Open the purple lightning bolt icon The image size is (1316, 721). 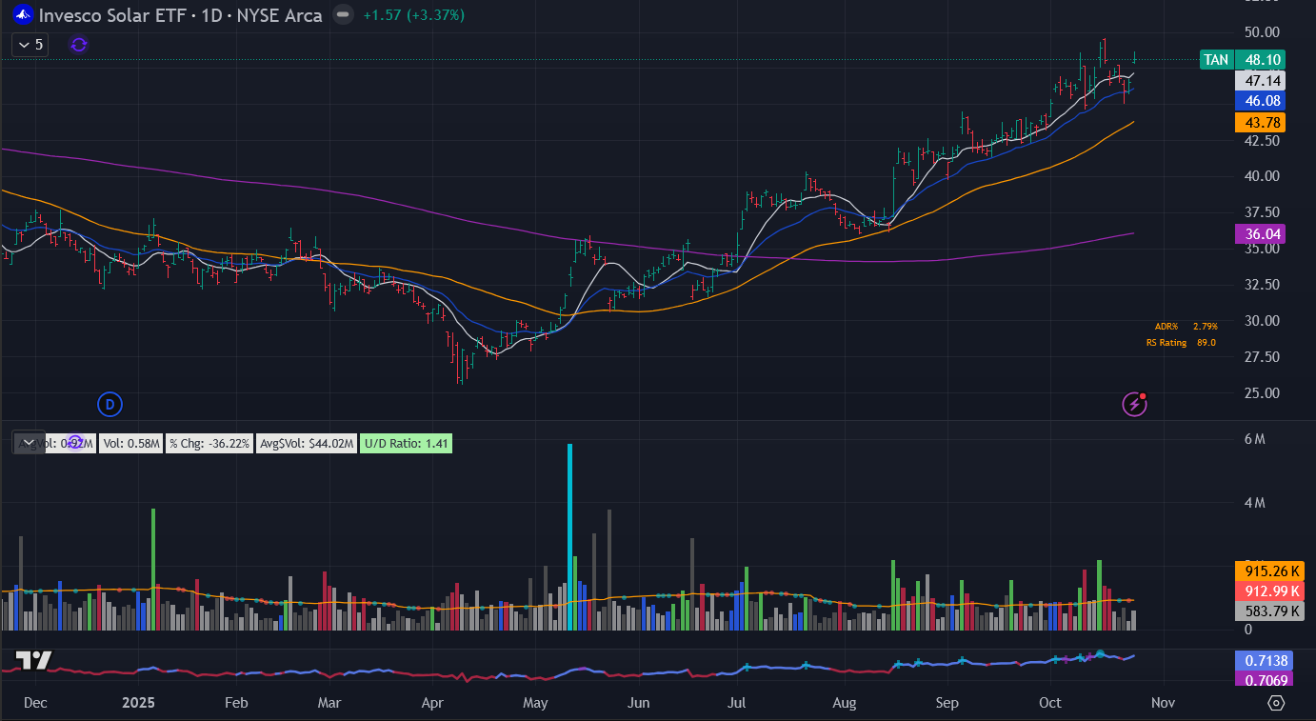1134,405
